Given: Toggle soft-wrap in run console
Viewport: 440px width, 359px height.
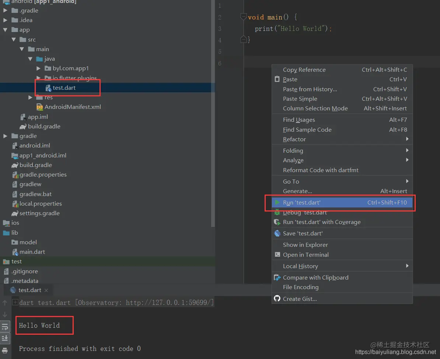Looking at the screenshot, I should 5,327.
